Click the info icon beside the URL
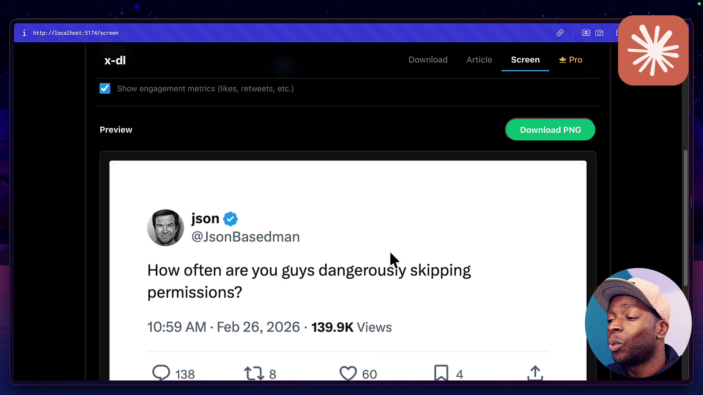 click(x=24, y=33)
